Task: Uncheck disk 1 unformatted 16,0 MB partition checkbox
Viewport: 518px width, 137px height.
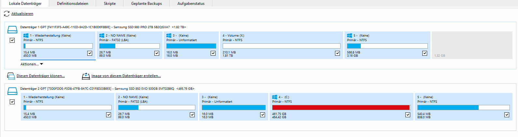Action: pyautogui.click(x=213, y=53)
